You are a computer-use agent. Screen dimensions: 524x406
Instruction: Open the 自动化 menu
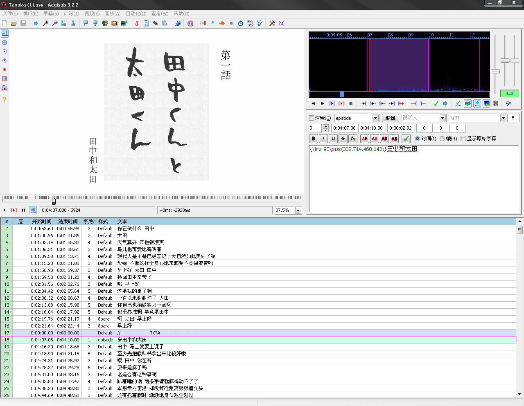tap(136, 13)
